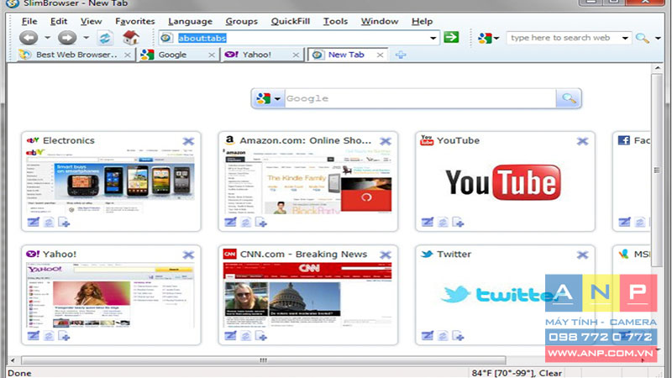The height and width of the screenshot is (378, 672).
Task: Click the Google search engine icon in toolbar
Action: (x=485, y=38)
